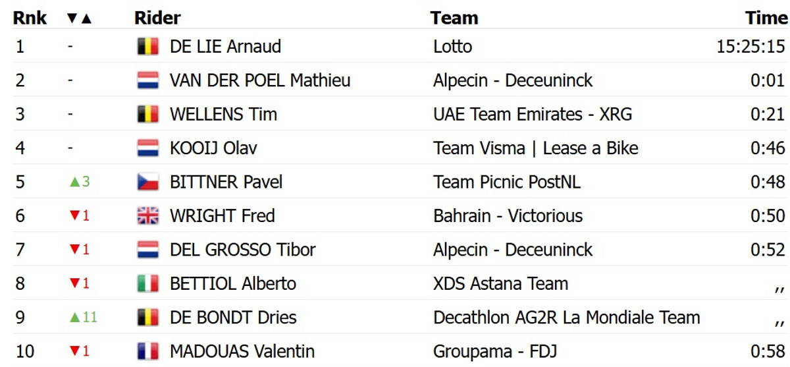Click the Team column header
790x367 pixels.
(x=454, y=18)
